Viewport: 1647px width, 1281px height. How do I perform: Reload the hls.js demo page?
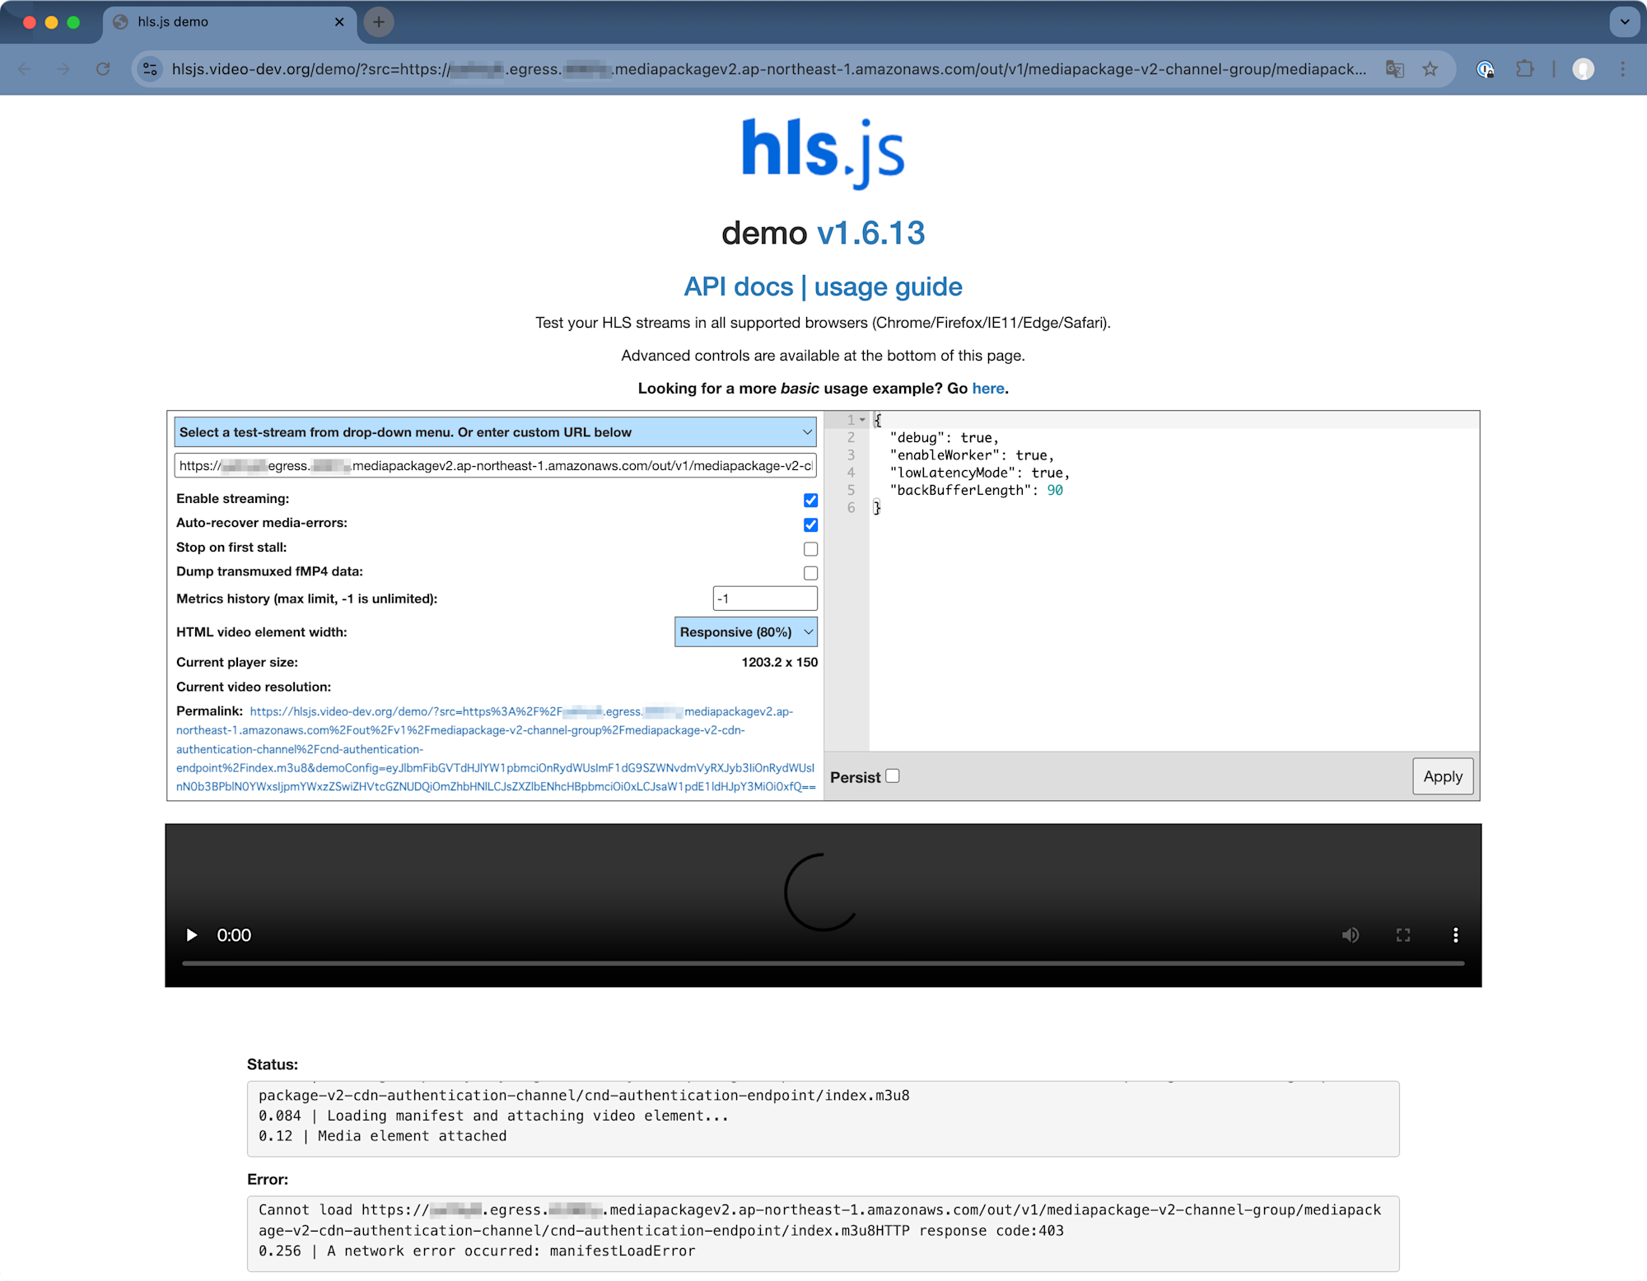click(103, 69)
